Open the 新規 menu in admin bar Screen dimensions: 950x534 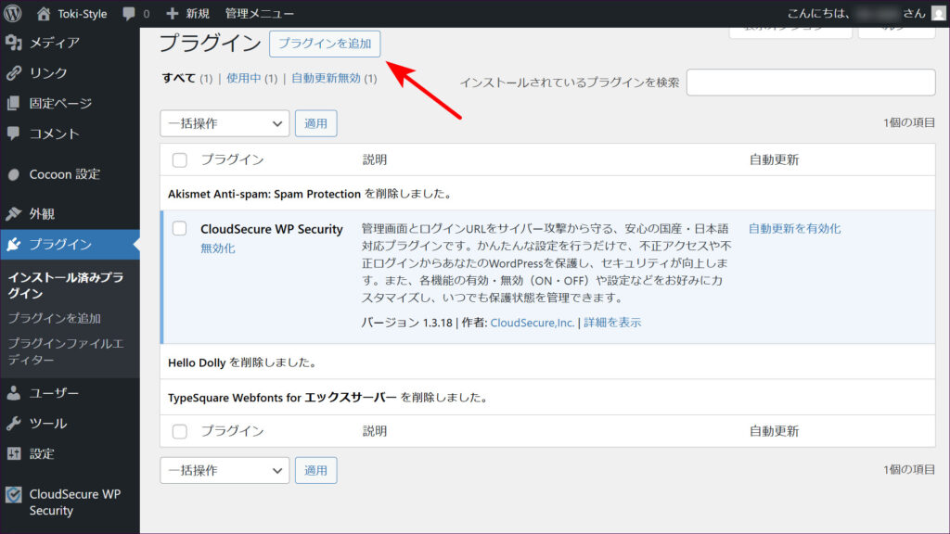tap(188, 14)
